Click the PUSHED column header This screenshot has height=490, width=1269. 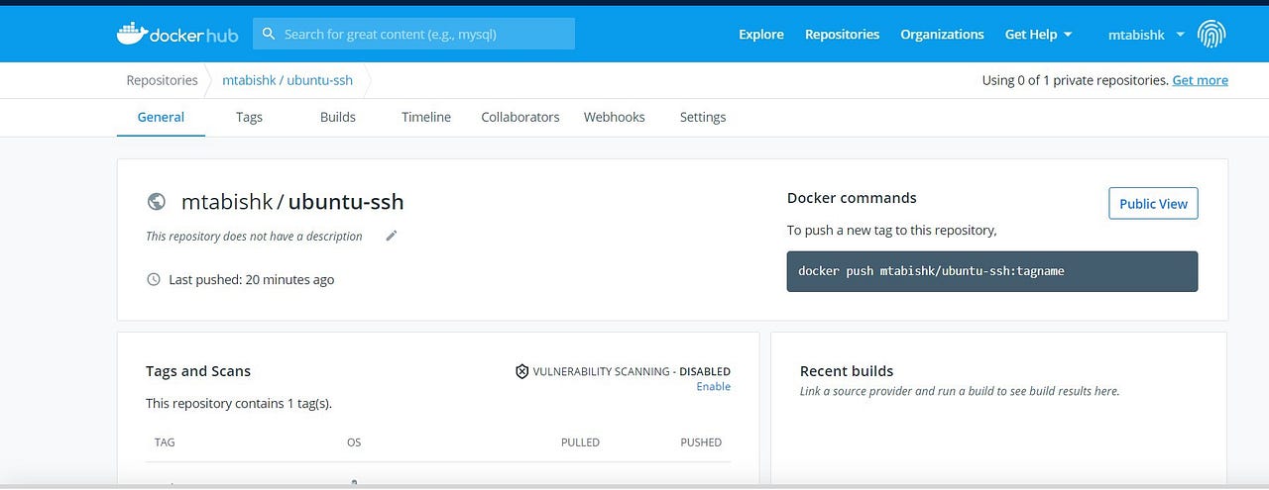click(701, 442)
